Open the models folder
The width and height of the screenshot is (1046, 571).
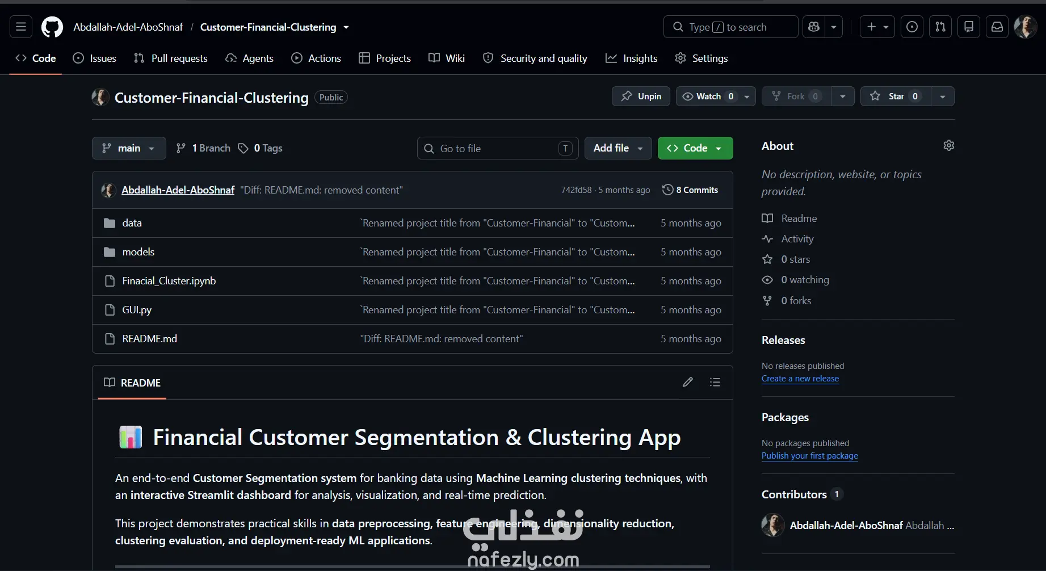tap(138, 252)
